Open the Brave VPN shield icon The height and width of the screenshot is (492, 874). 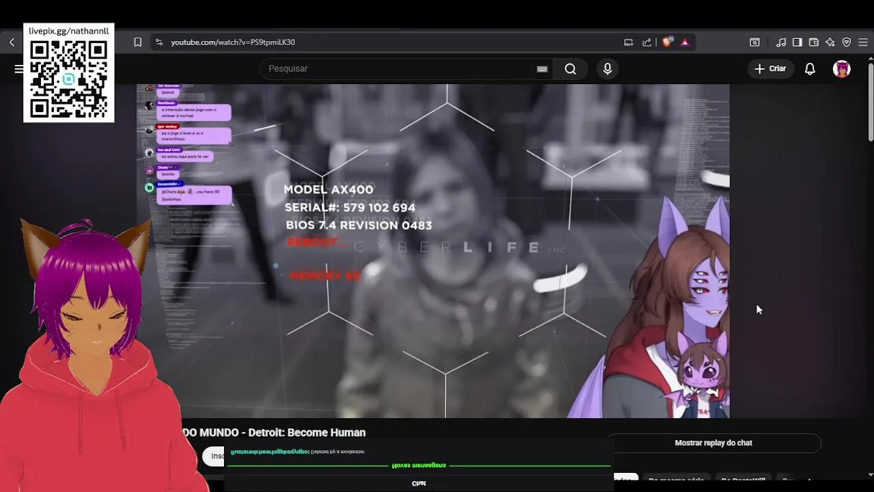[x=847, y=42]
